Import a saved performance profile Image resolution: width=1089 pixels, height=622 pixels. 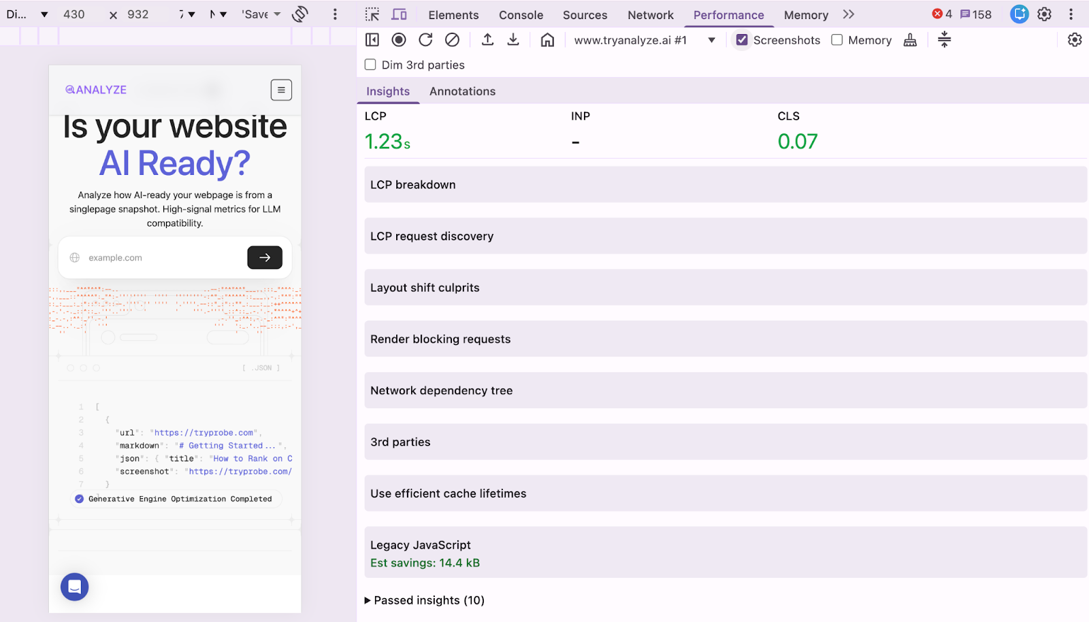(487, 39)
